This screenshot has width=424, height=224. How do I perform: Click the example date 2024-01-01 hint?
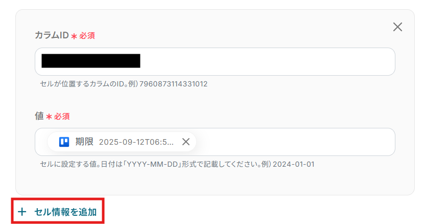(x=294, y=164)
